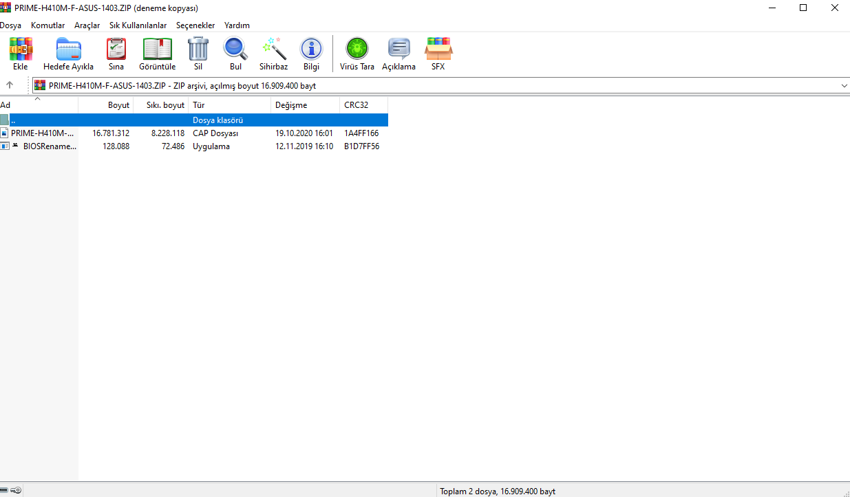Open the Sık Kullanılanlar menu
Viewport: 850px width, 497px height.
click(138, 25)
